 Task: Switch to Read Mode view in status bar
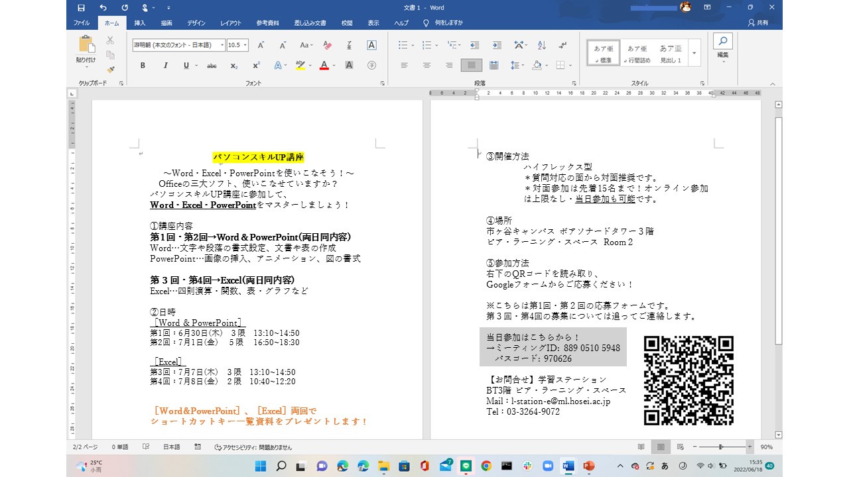click(641, 447)
